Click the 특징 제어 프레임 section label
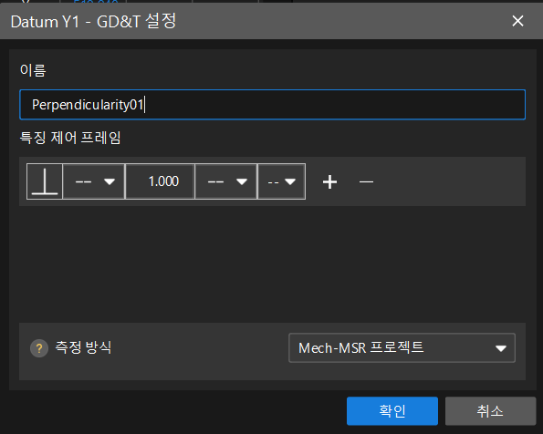This screenshot has height=434, width=543. 70,138
